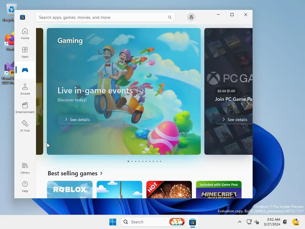Click the Microsoft Store logo icon
The height and width of the screenshot is (229, 305).
coord(23,17)
